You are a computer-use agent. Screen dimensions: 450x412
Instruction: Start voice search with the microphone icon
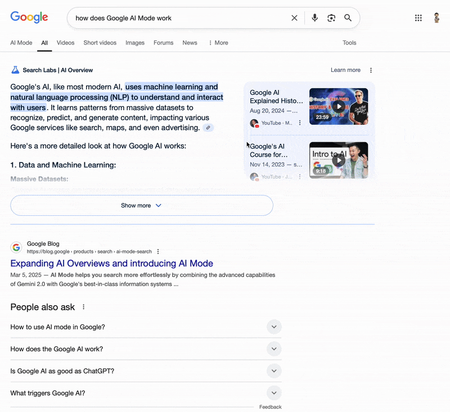(x=314, y=18)
